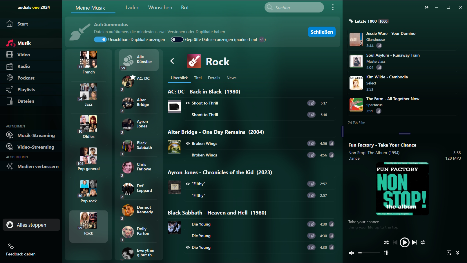Switch to mini player view

pyautogui.click(x=449, y=253)
